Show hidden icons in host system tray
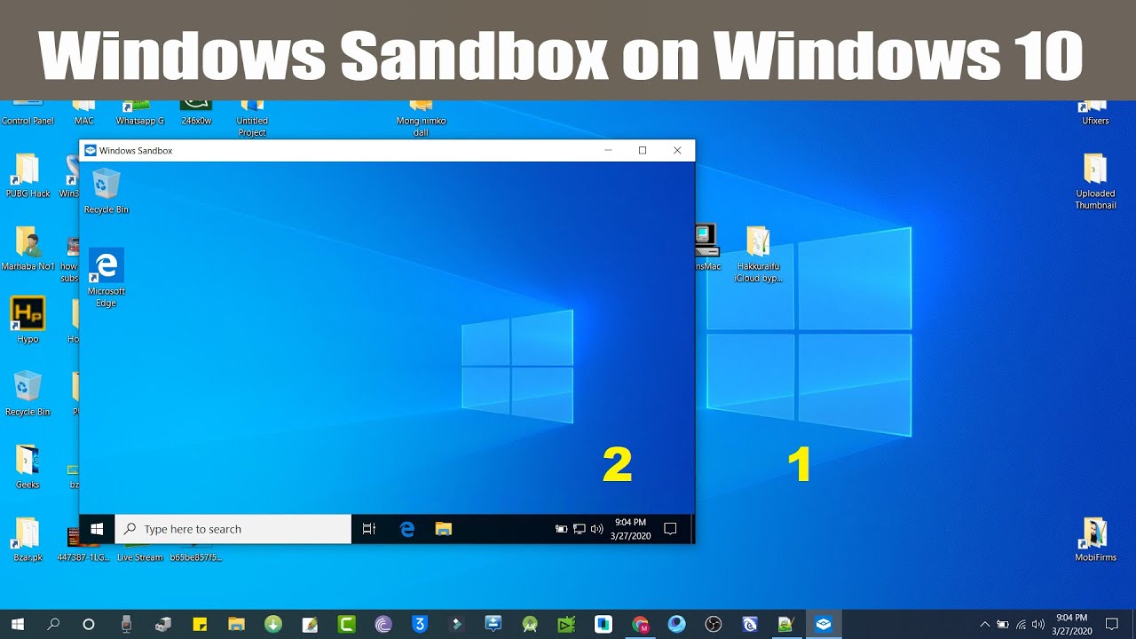 point(984,624)
